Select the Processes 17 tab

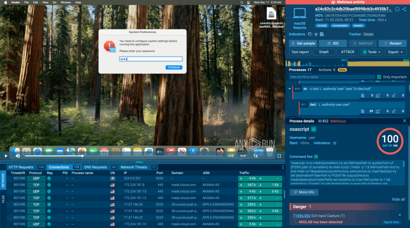[x=300, y=70]
